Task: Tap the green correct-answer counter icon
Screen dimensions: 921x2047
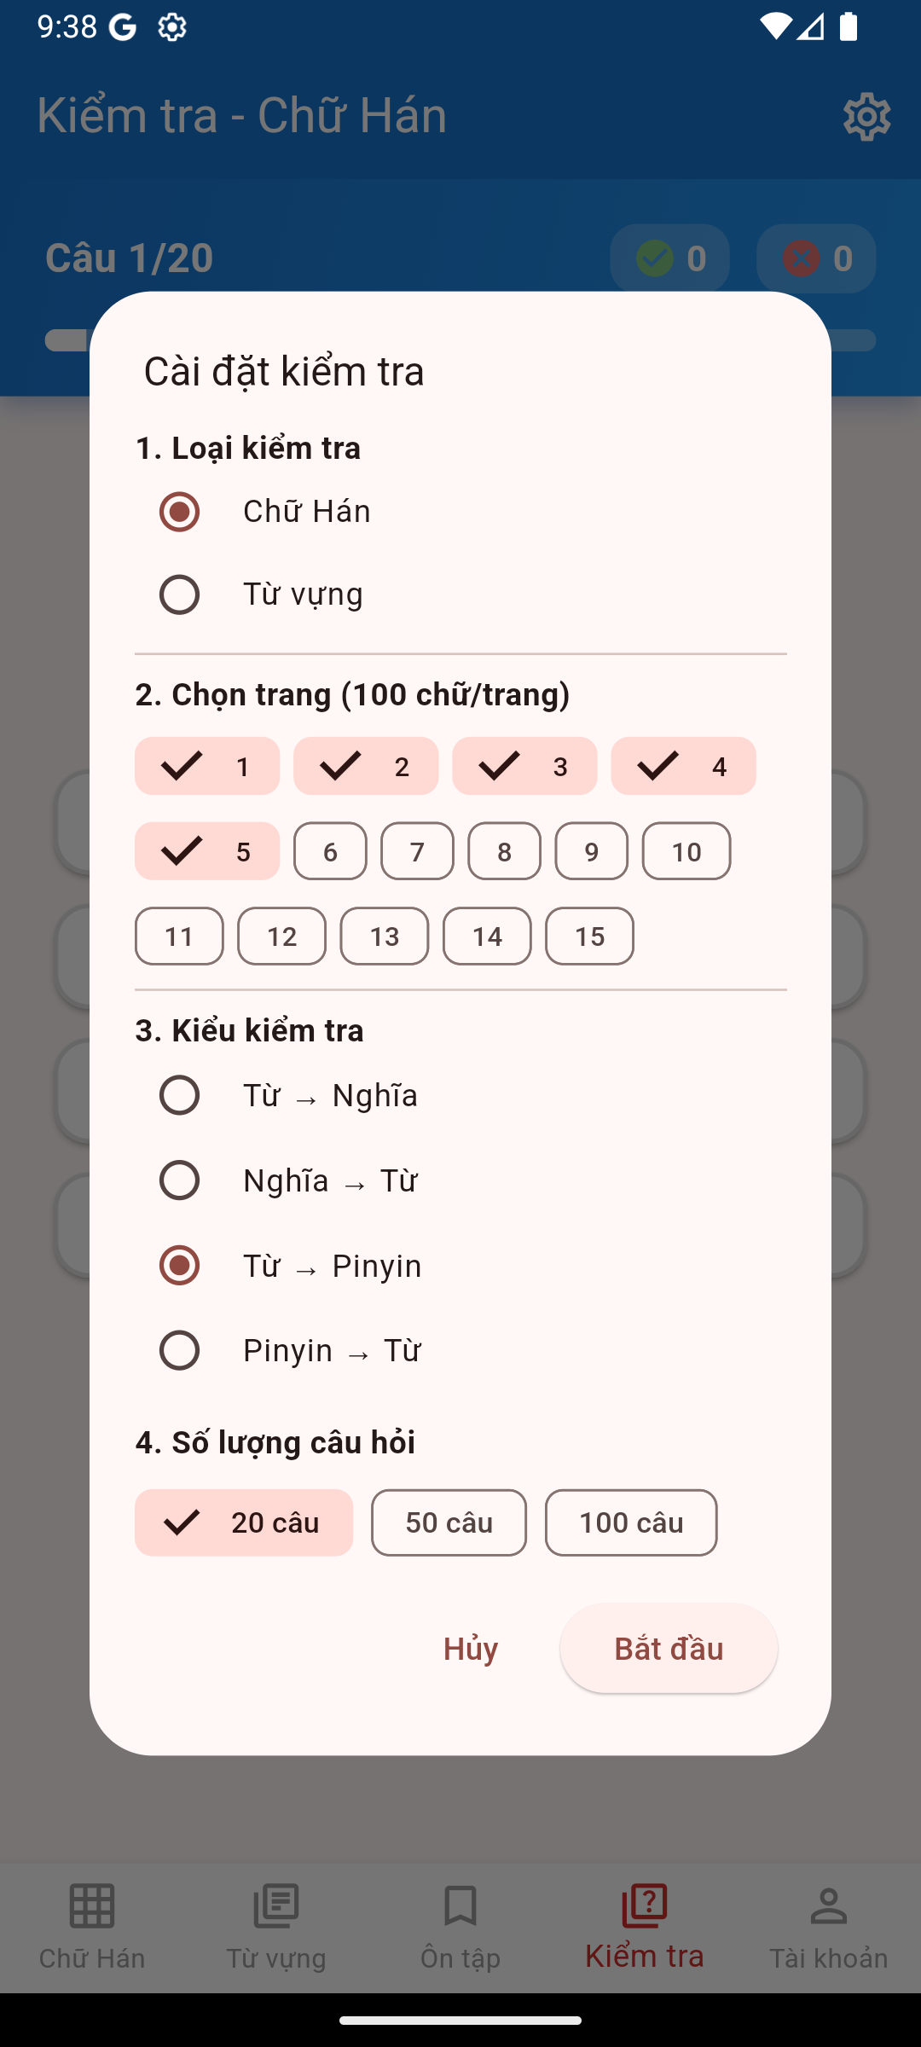Action: coord(653,258)
